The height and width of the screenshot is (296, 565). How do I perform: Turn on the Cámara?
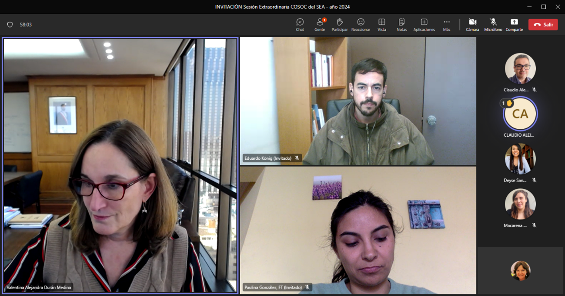click(472, 24)
